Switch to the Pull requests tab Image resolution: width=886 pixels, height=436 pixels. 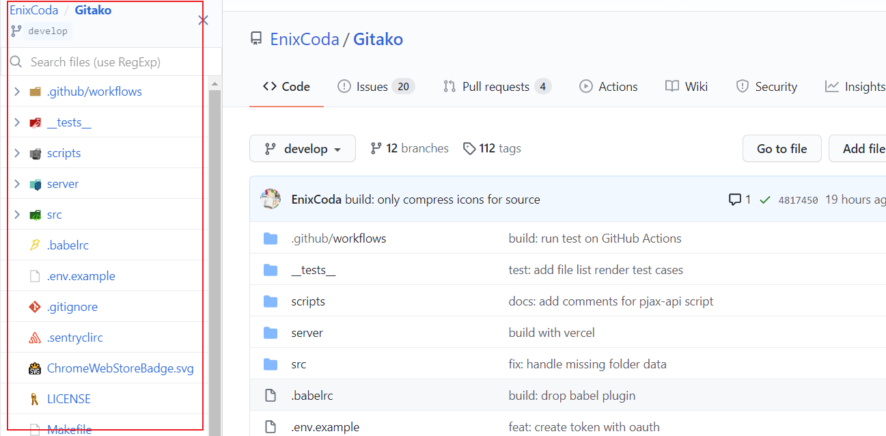[x=497, y=87]
